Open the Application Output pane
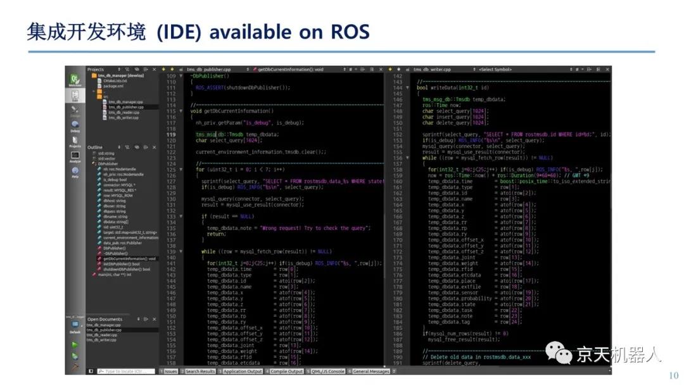684x385 pixels. click(x=241, y=371)
